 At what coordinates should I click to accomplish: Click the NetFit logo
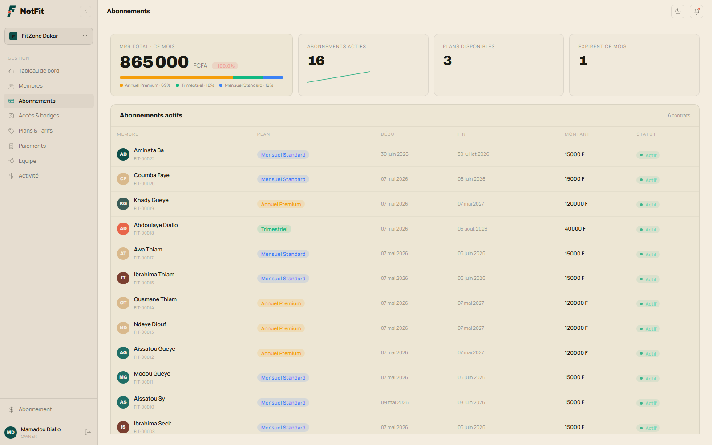click(x=25, y=11)
